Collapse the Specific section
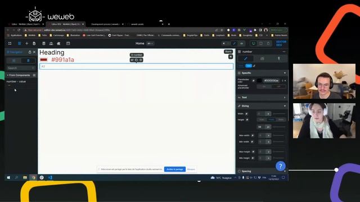Viewport: 360px width, 202px height. click(x=262, y=73)
